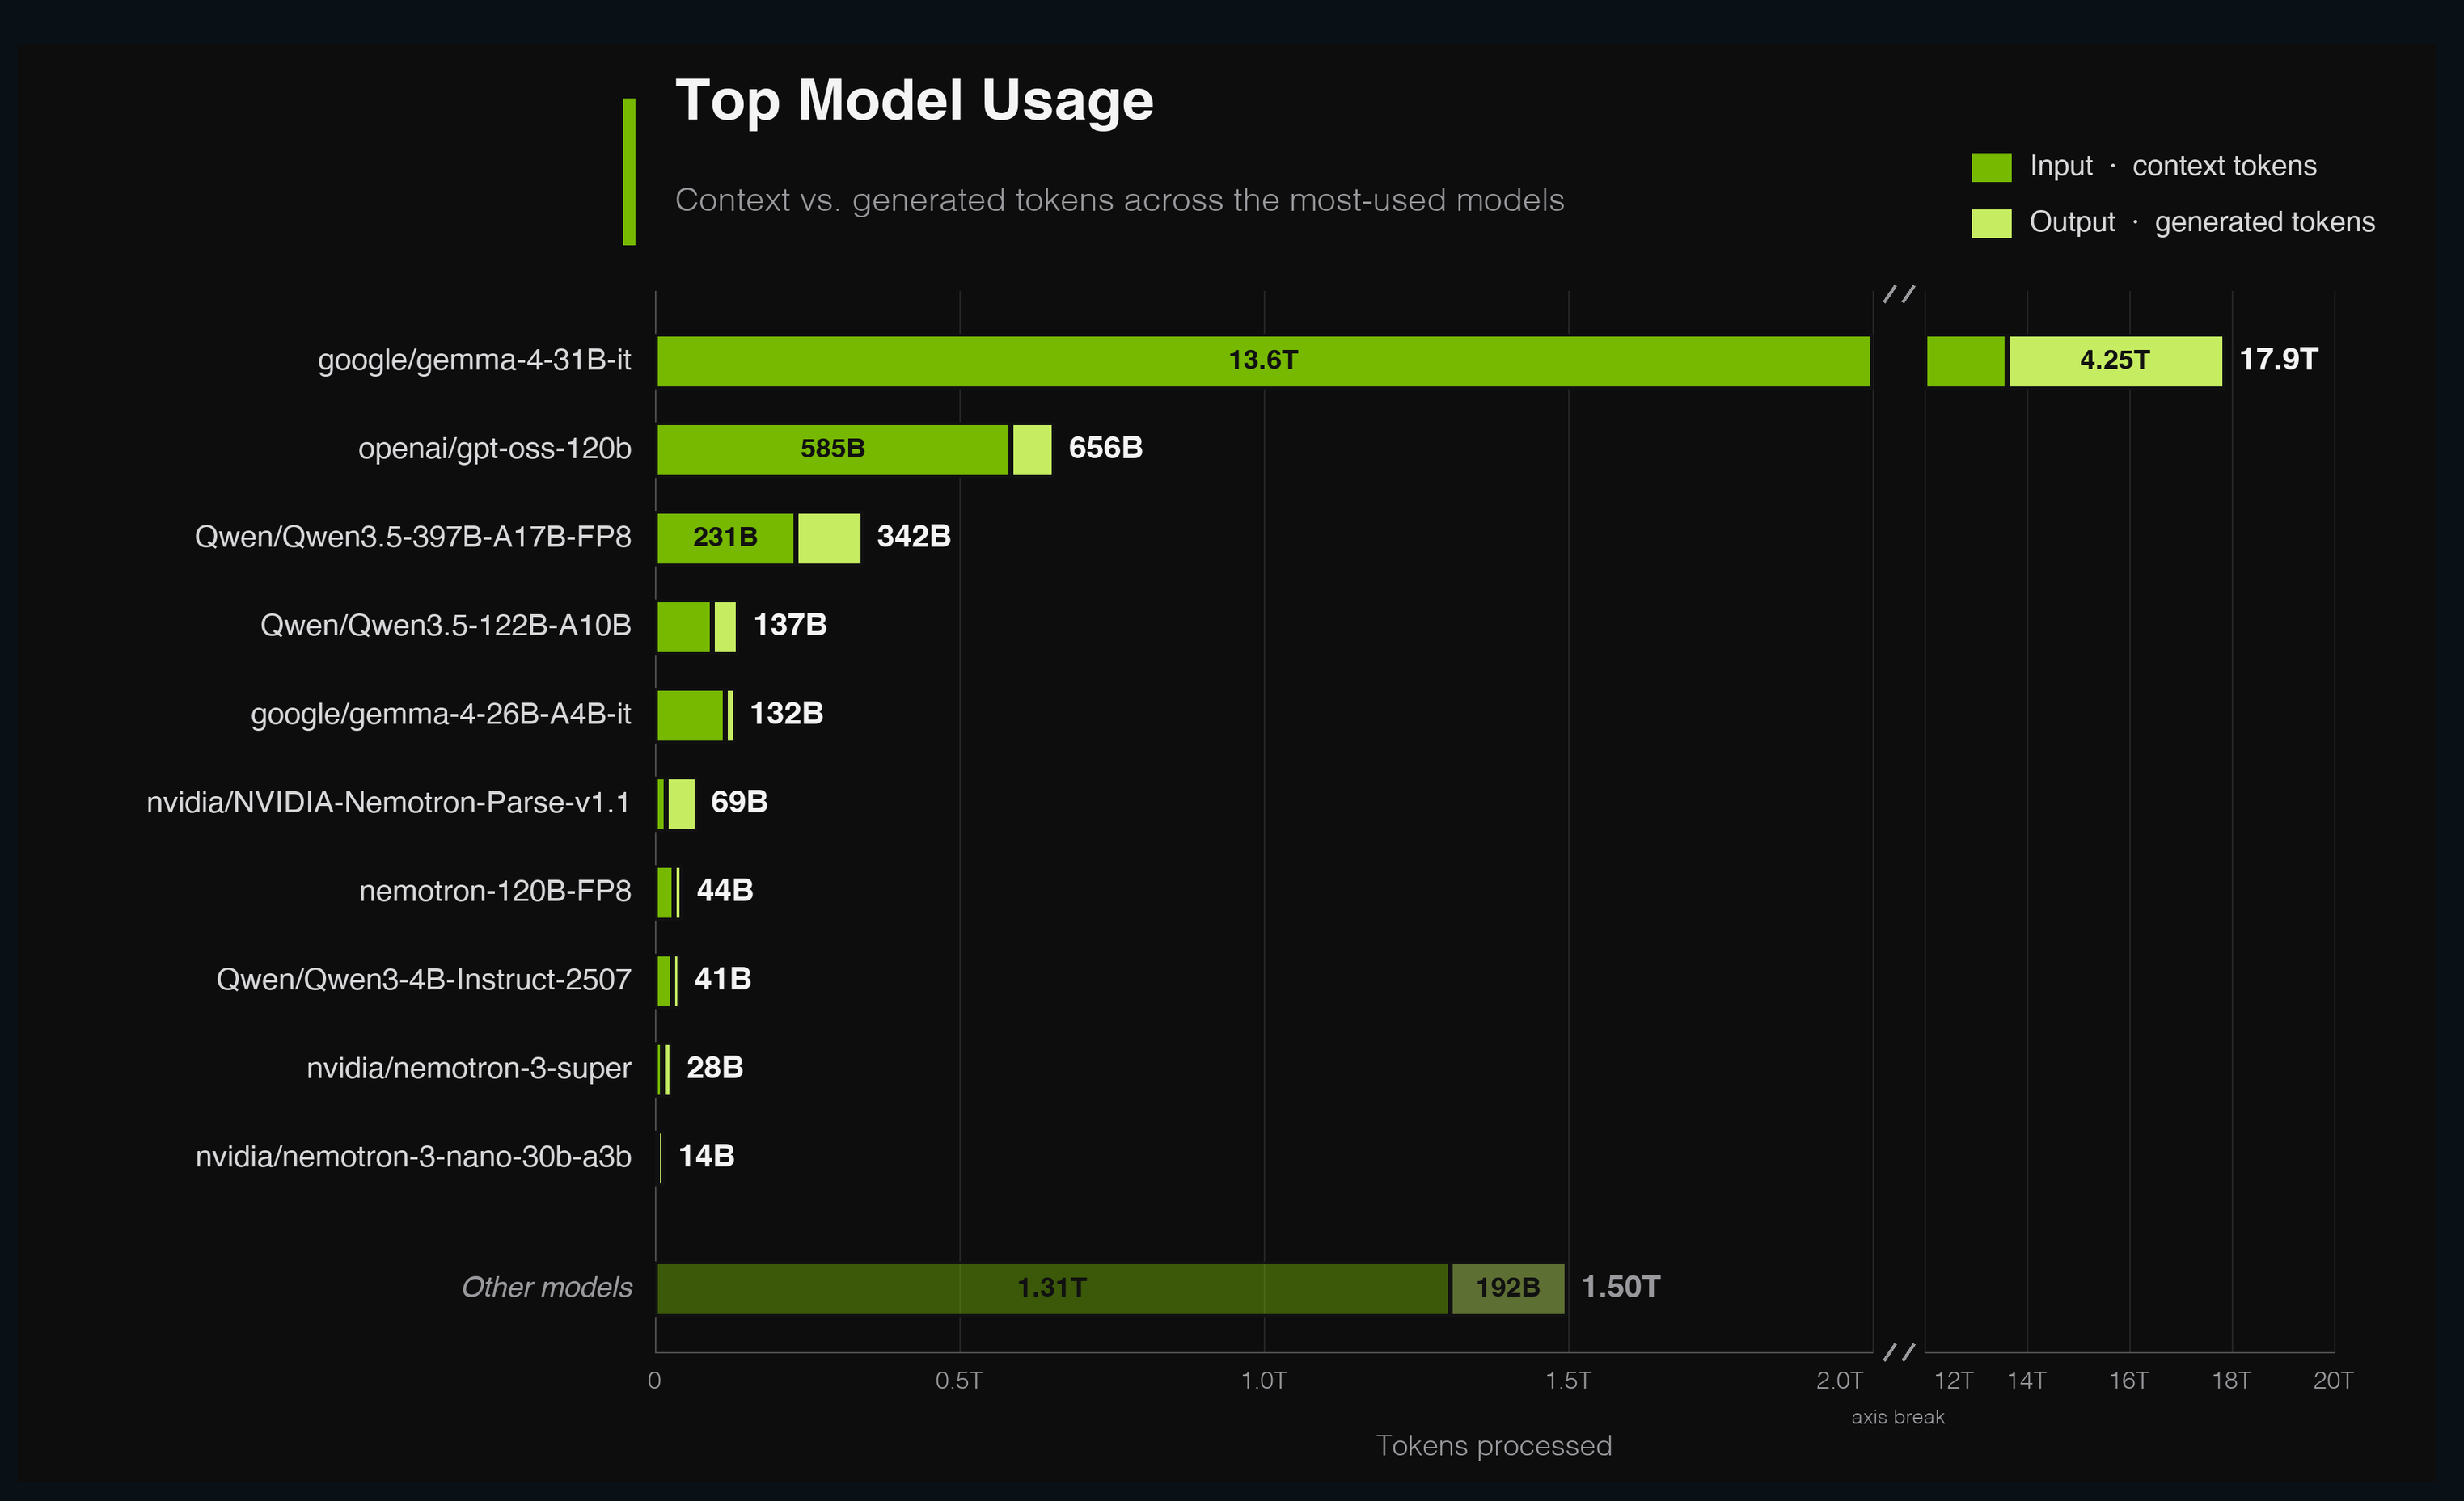Click the Qwen/Qwen3-4B-Instruct-2507 label
Viewport: 2464px width, 1501px height.
click(424, 980)
